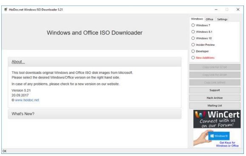Minimize the ISO Downloader window
Image resolution: width=246 pixels, height=156 pixels.
pyautogui.click(x=216, y=10)
